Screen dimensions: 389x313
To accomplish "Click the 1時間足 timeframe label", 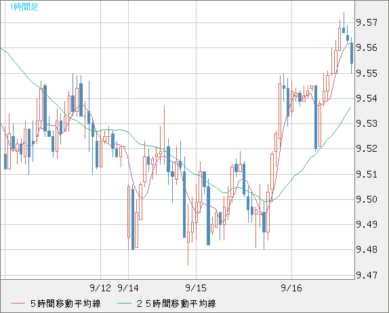I will [x=24, y=7].
